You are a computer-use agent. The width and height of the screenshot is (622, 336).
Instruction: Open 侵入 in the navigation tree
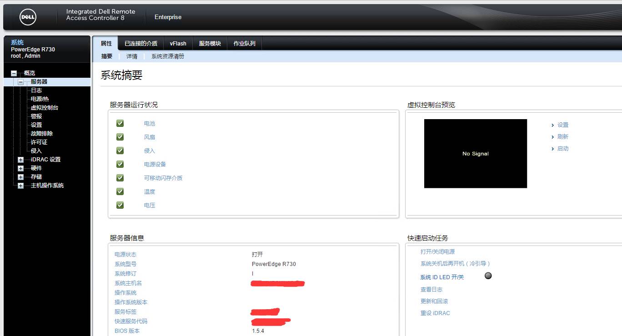(x=36, y=151)
